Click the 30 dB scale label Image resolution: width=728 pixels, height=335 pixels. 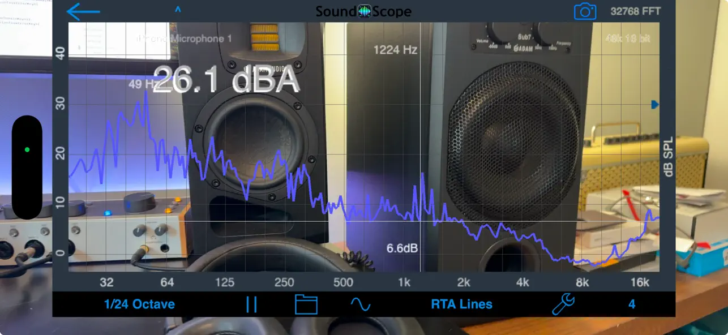pos(60,102)
